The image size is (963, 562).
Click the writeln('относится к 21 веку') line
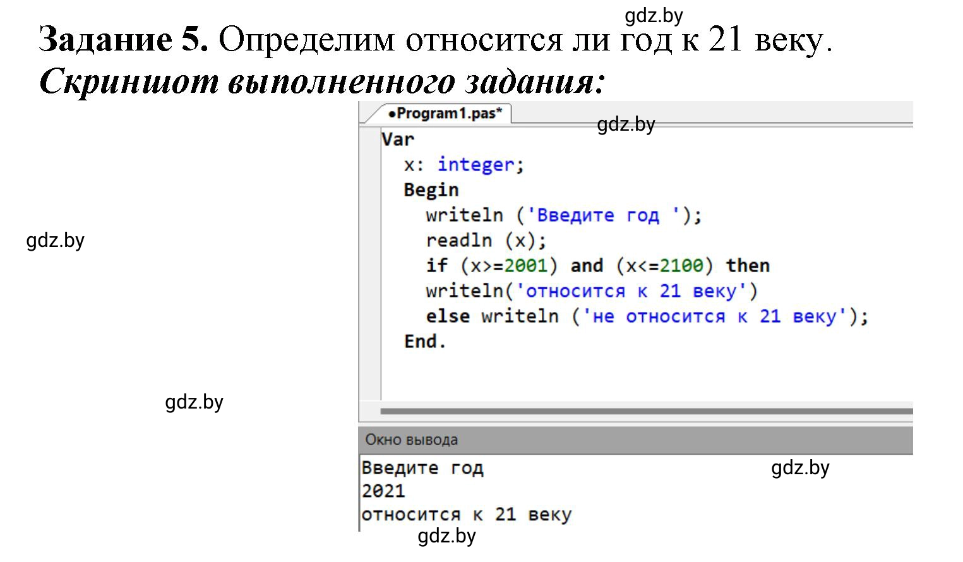click(x=592, y=291)
